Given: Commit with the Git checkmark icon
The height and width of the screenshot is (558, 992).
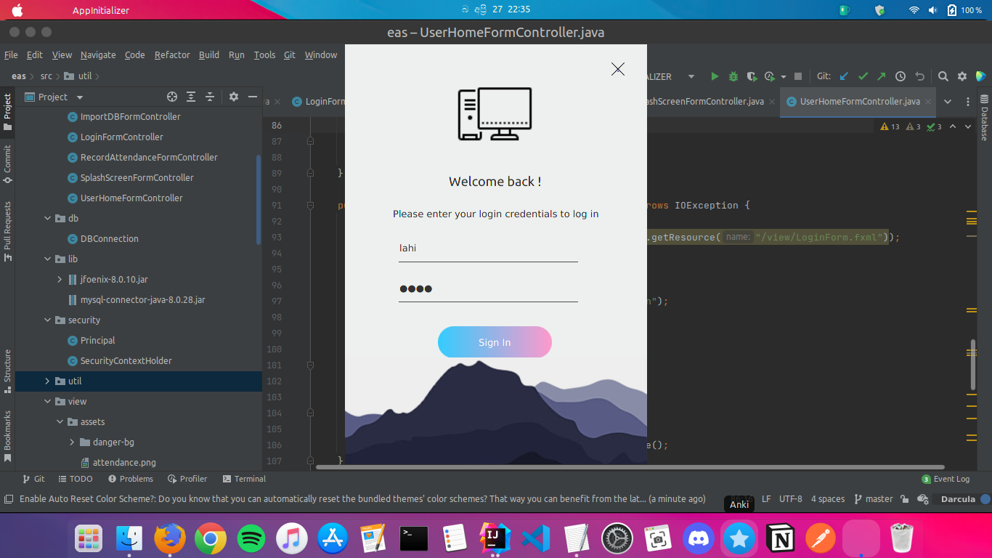Looking at the screenshot, I should 863,76.
